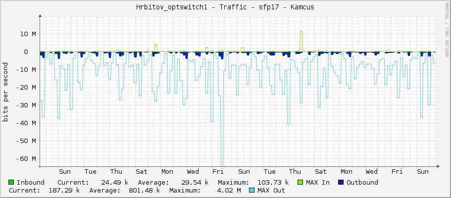Click the Outbound maximum value 4.02 M

point(230,190)
